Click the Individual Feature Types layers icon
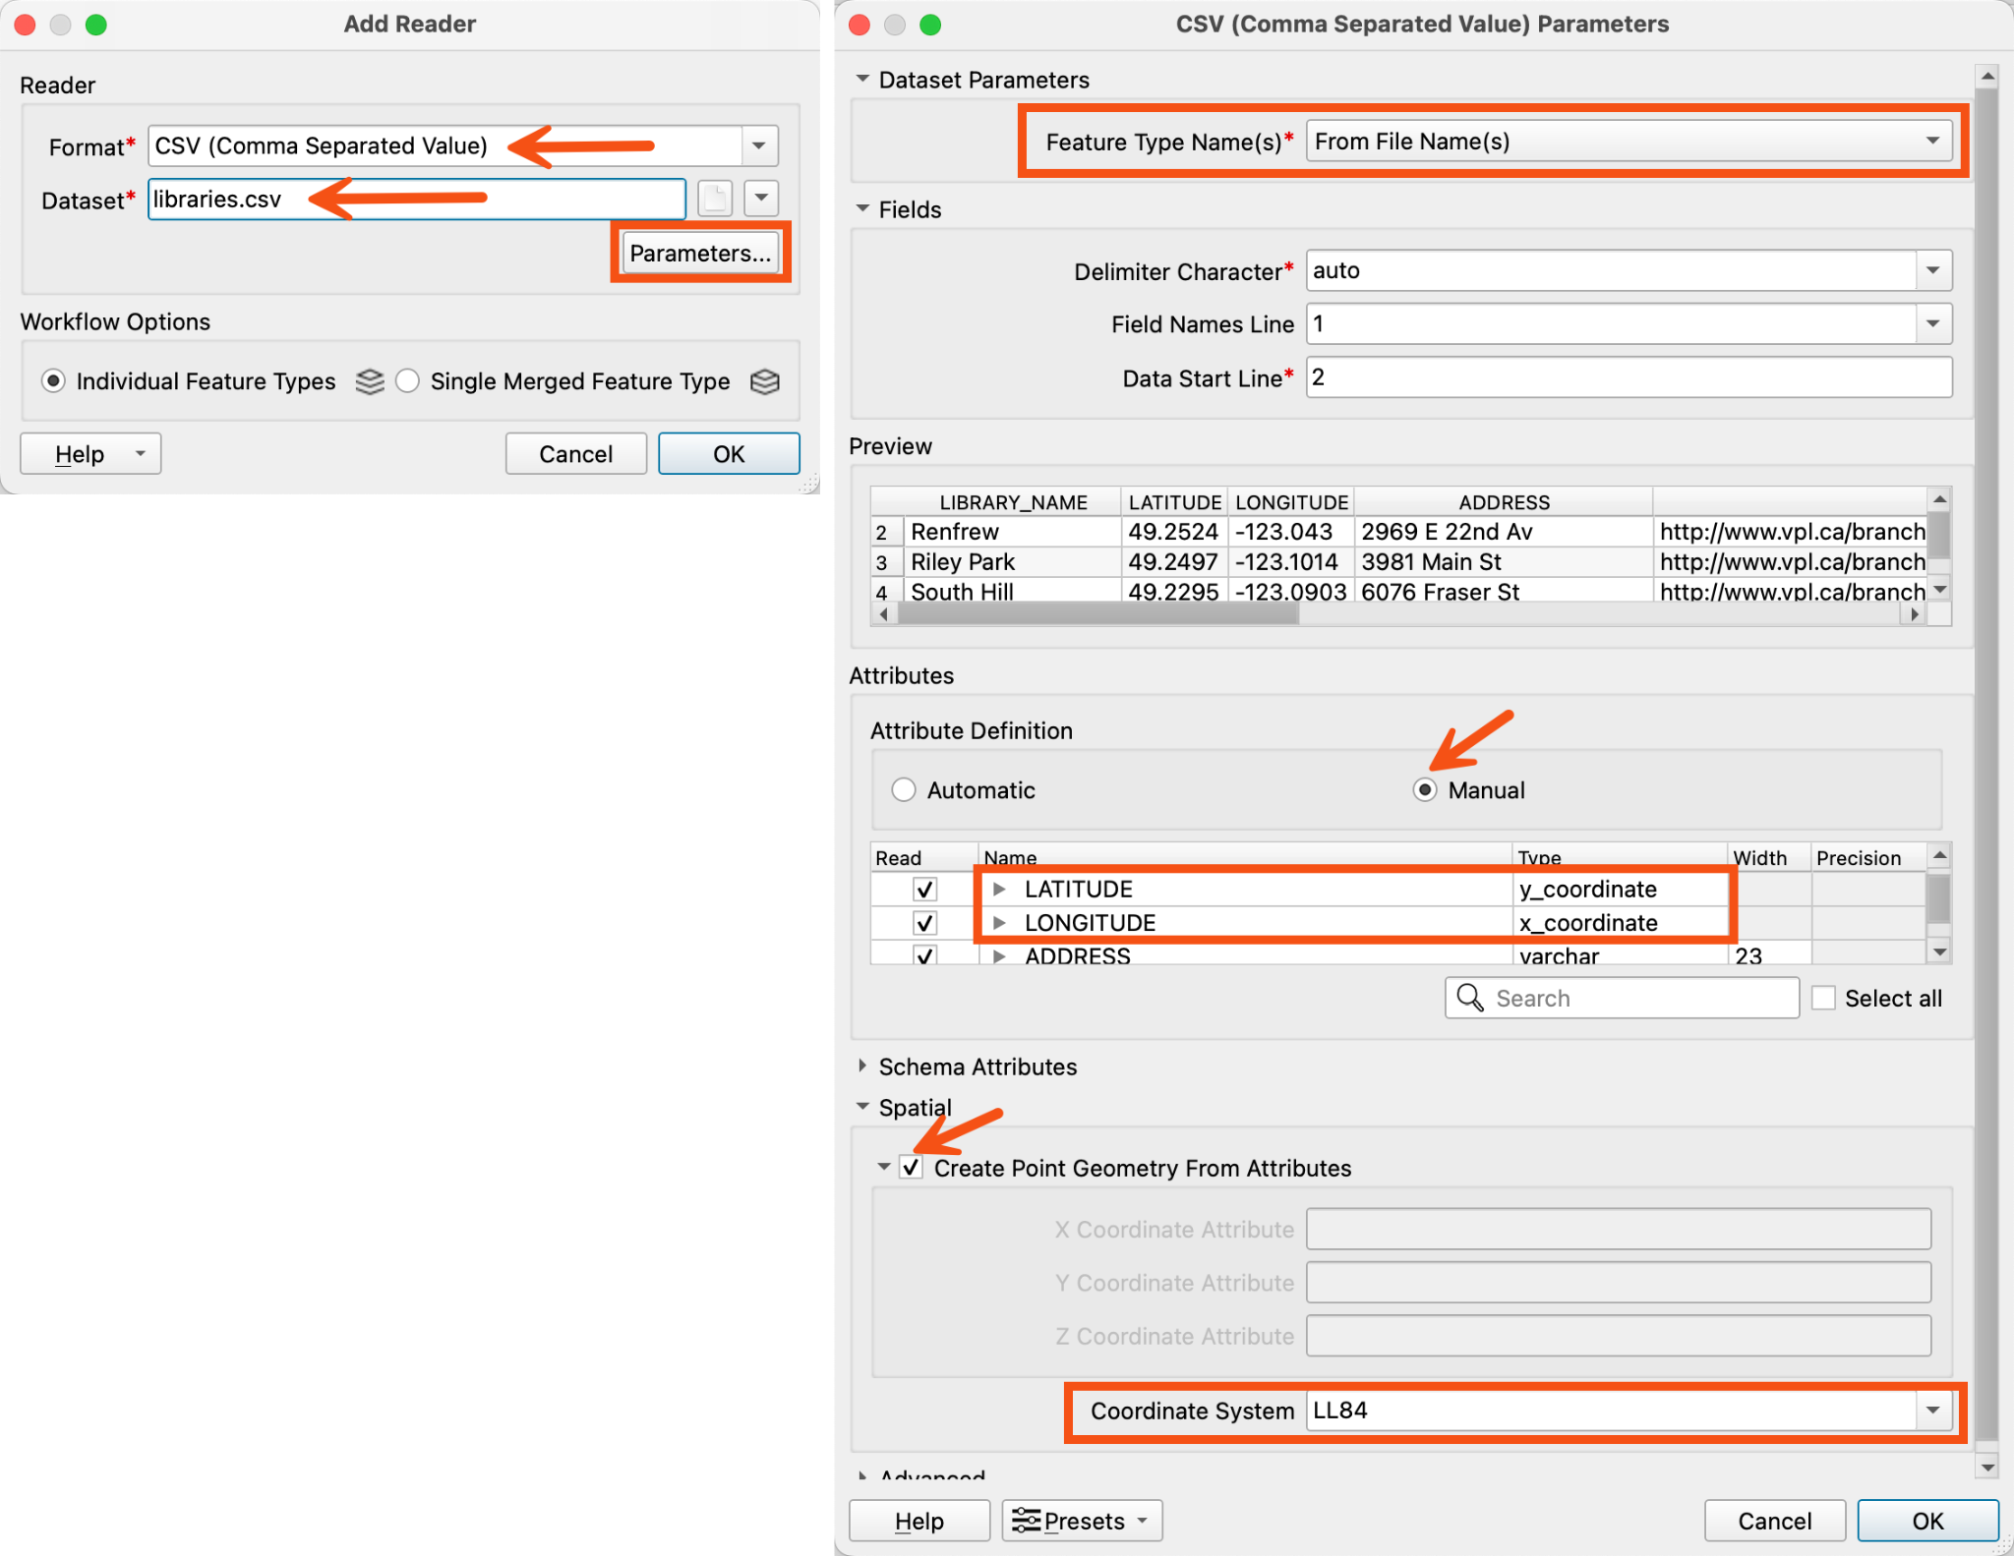Image resolution: width=2014 pixels, height=1556 pixels. tap(370, 381)
